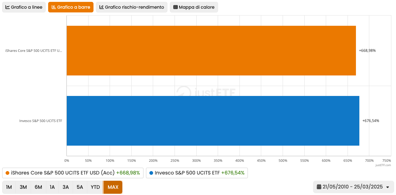The height and width of the screenshot is (195, 396).
Task: Click the 1M period button
Action: pyautogui.click(x=9, y=187)
